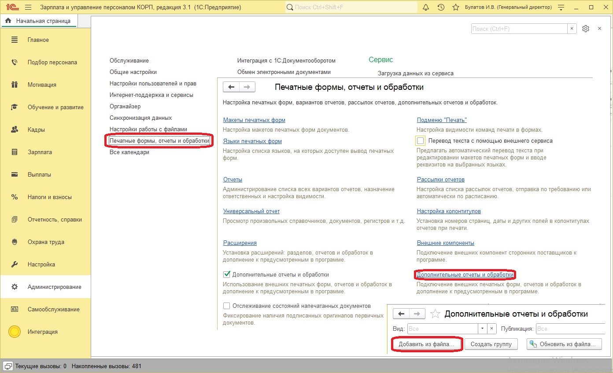Open Макеты печатных форм link
Viewport: 613px width, 373px height.
tap(254, 120)
